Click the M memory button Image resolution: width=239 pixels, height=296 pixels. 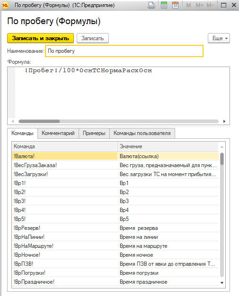[x=188, y=5]
